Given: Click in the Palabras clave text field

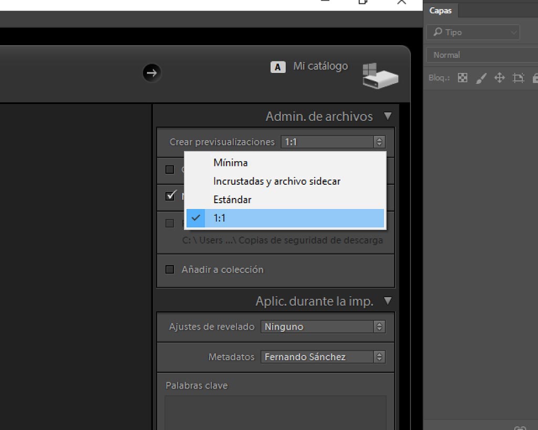Looking at the screenshot, I should (x=275, y=413).
